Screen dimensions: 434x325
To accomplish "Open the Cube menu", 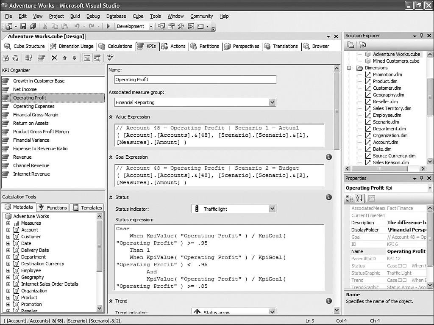I will [138, 16].
